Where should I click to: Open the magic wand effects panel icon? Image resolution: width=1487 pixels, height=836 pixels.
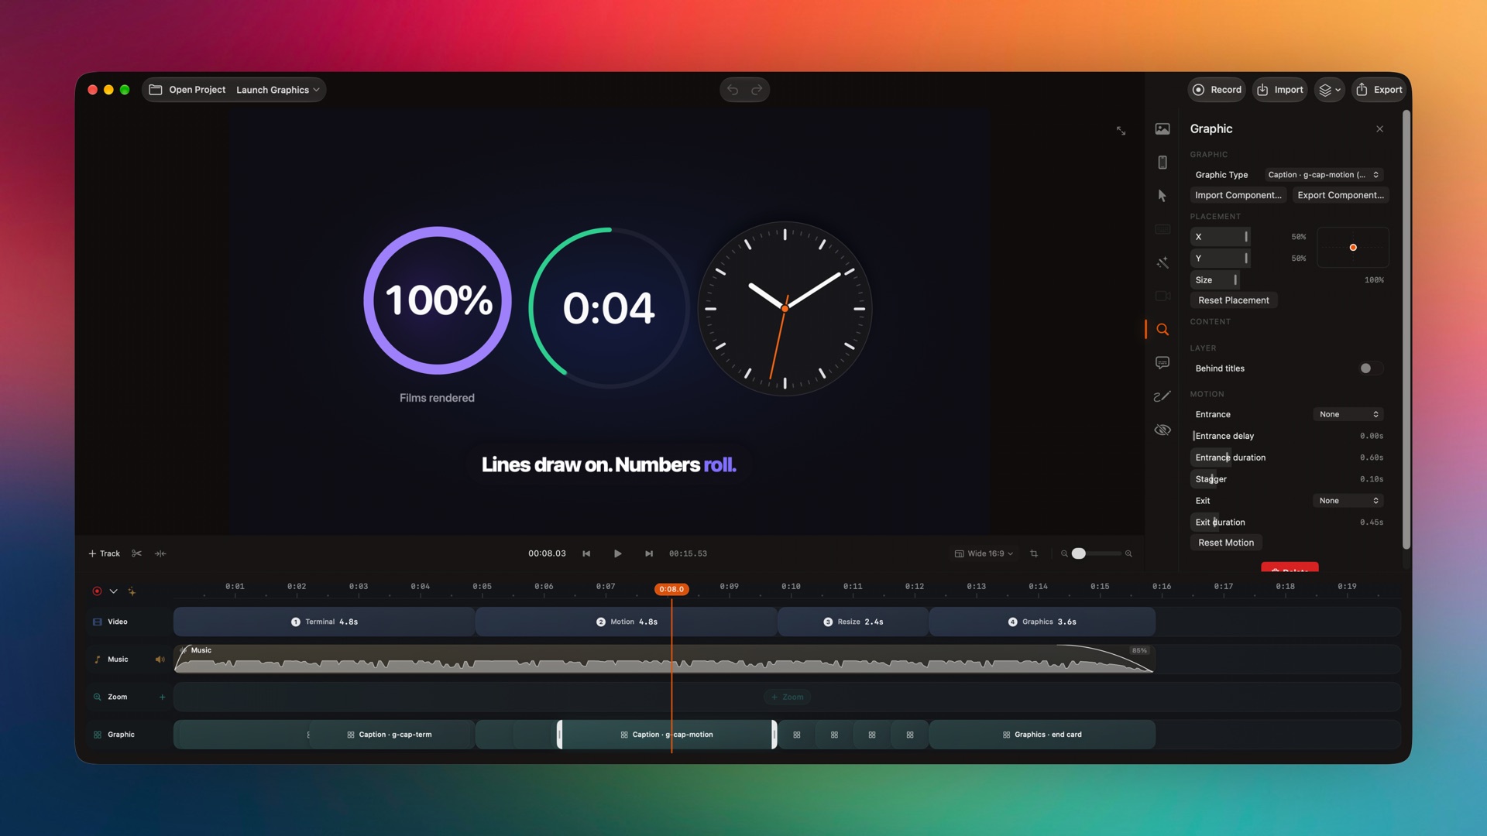pos(1162,263)
